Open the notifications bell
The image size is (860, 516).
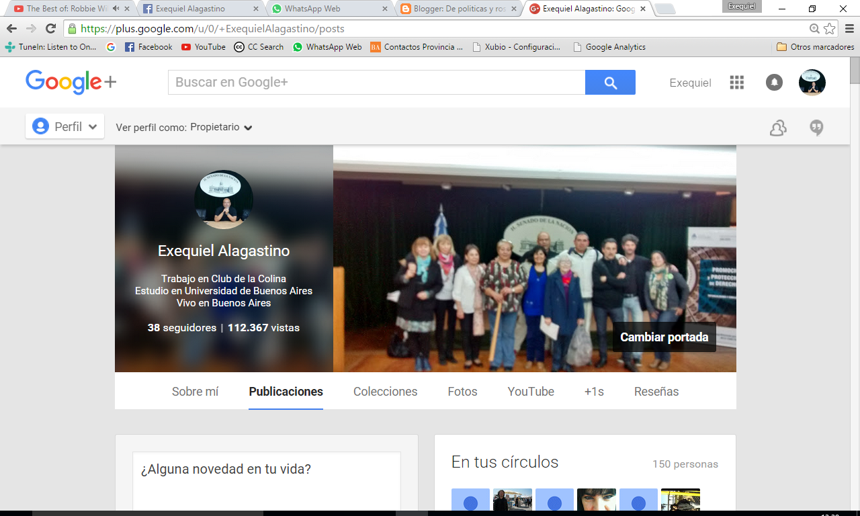tap(774, 83)
